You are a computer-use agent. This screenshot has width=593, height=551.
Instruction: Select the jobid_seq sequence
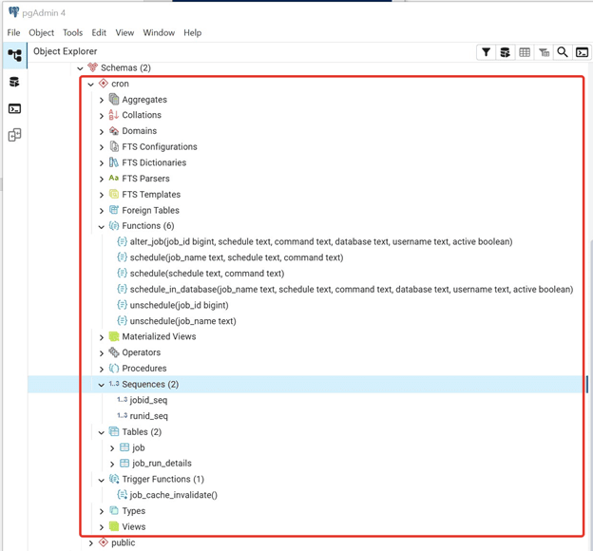[x=148, y=401]
